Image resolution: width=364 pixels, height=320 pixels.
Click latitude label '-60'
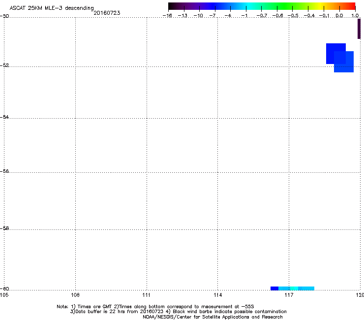tap(4, 289)
